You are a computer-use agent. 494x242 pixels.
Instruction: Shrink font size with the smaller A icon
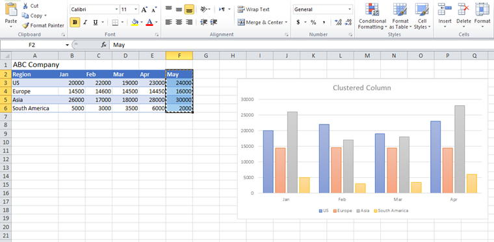click(x=154, y=10)
